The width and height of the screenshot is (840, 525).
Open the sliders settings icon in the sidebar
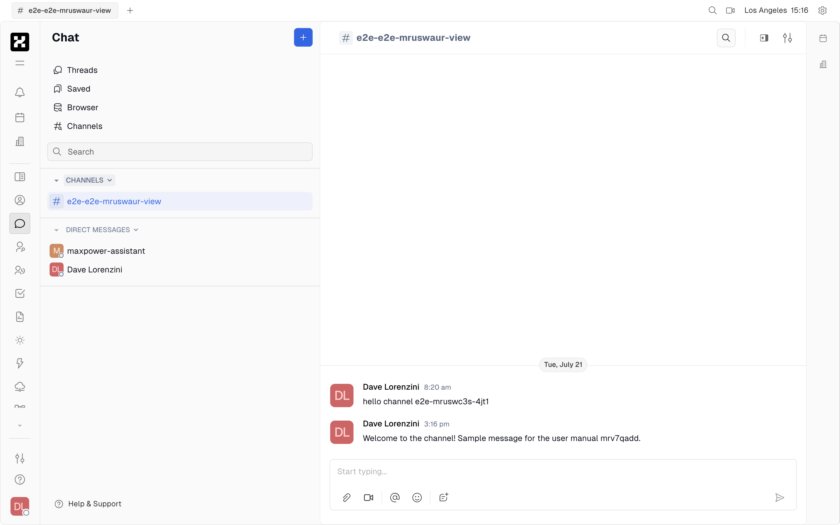point(20,458)
